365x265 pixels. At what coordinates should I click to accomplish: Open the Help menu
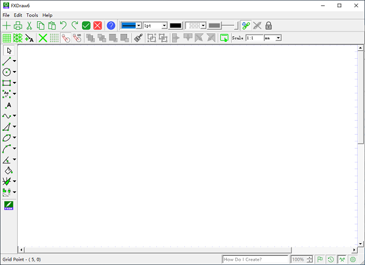click(x=47, y=15)
